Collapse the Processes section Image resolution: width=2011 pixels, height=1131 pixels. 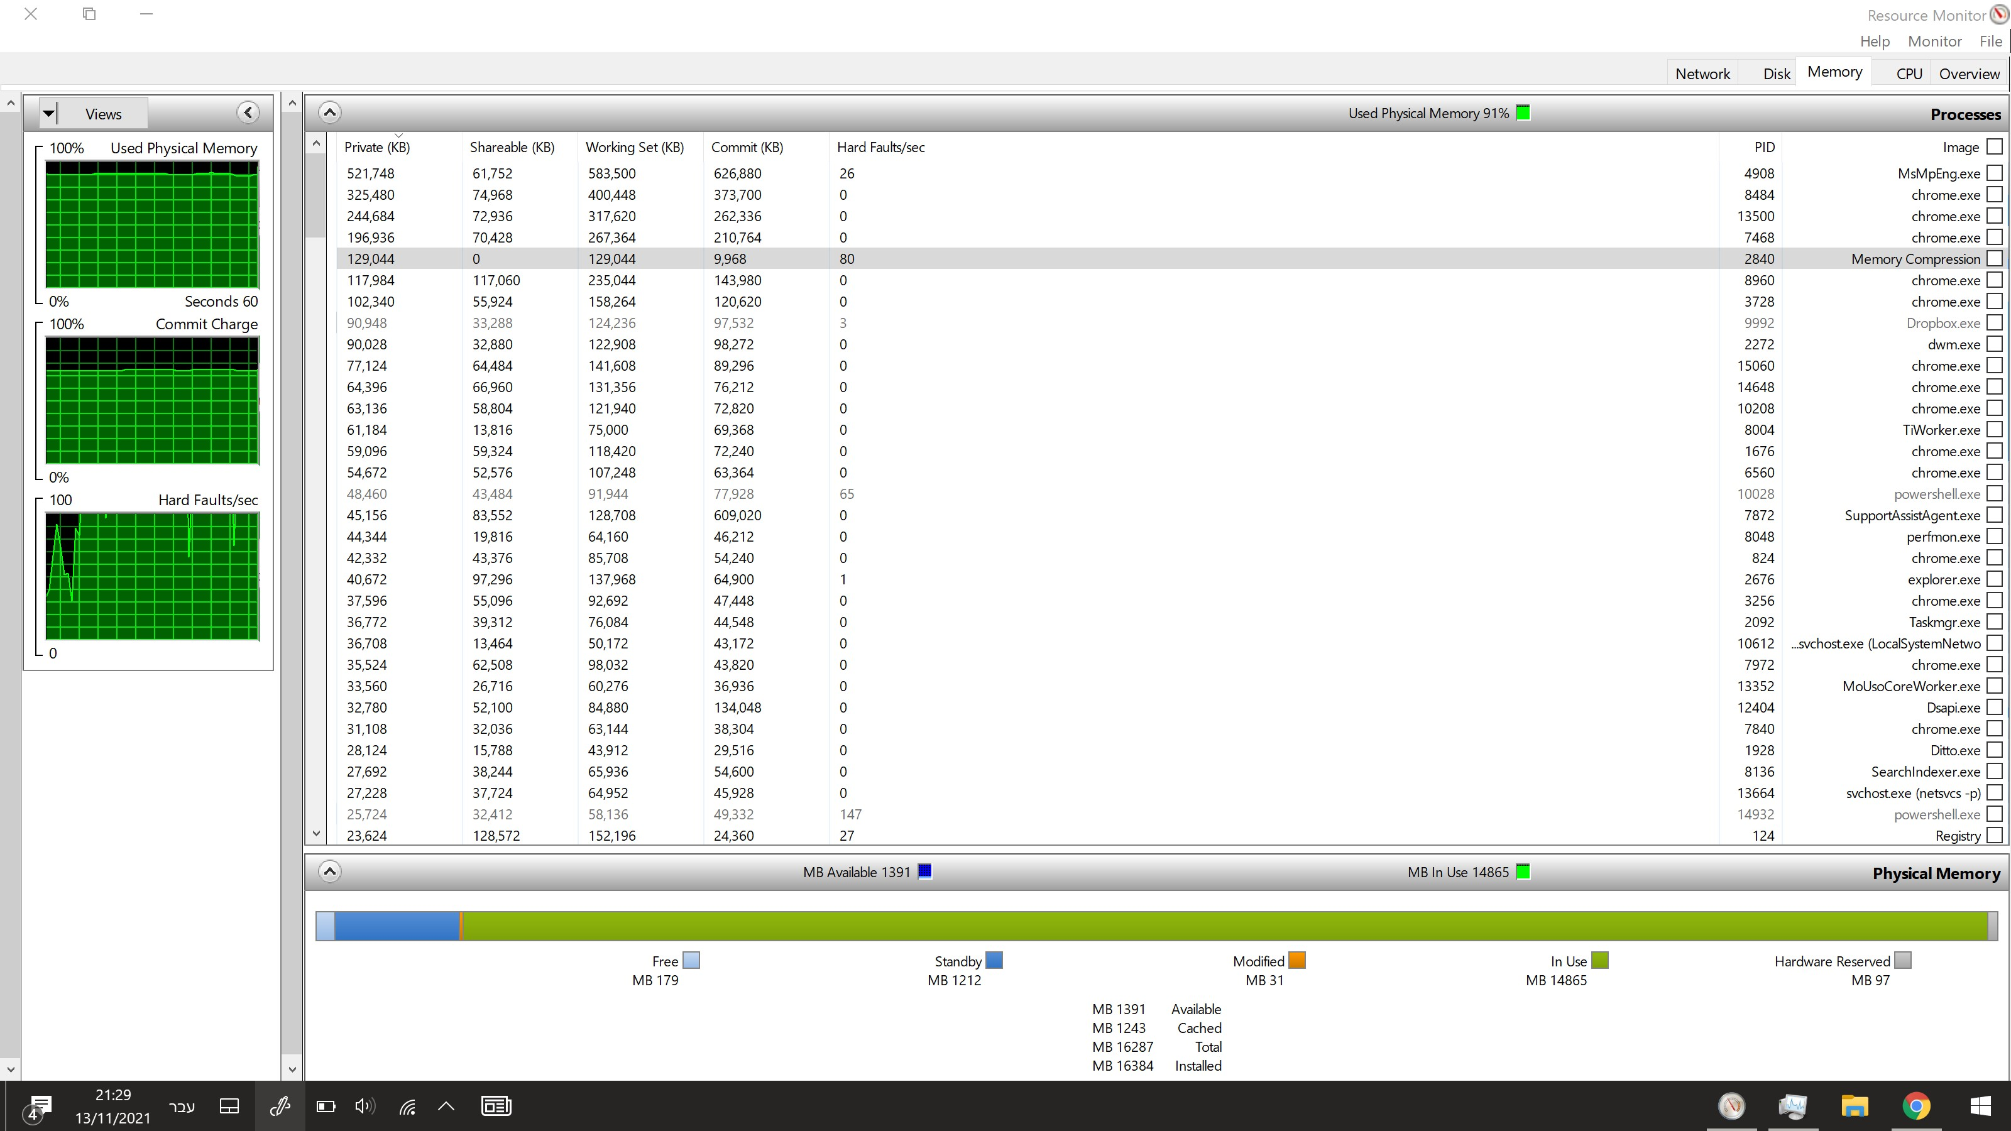pos(329,113)
